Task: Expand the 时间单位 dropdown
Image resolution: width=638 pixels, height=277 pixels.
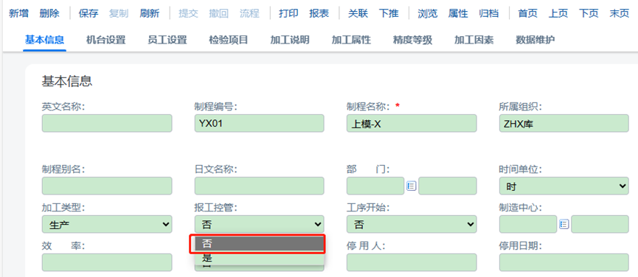Action: (x=564, y=186)
